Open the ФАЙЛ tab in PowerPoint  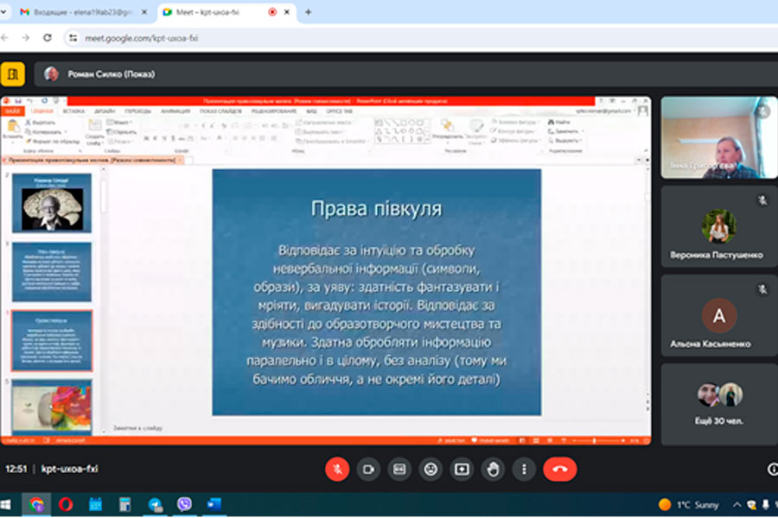click(12, 111)
